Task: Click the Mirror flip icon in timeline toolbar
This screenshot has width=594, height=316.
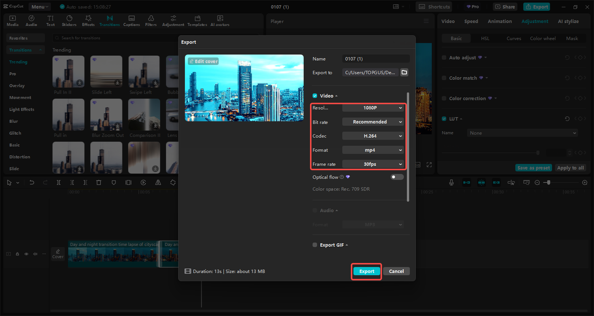Action: click(158, 182)
